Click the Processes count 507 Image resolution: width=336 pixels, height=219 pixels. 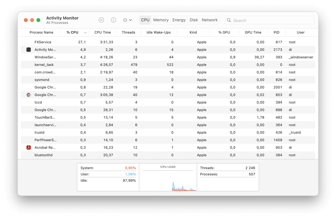[252, 174]
